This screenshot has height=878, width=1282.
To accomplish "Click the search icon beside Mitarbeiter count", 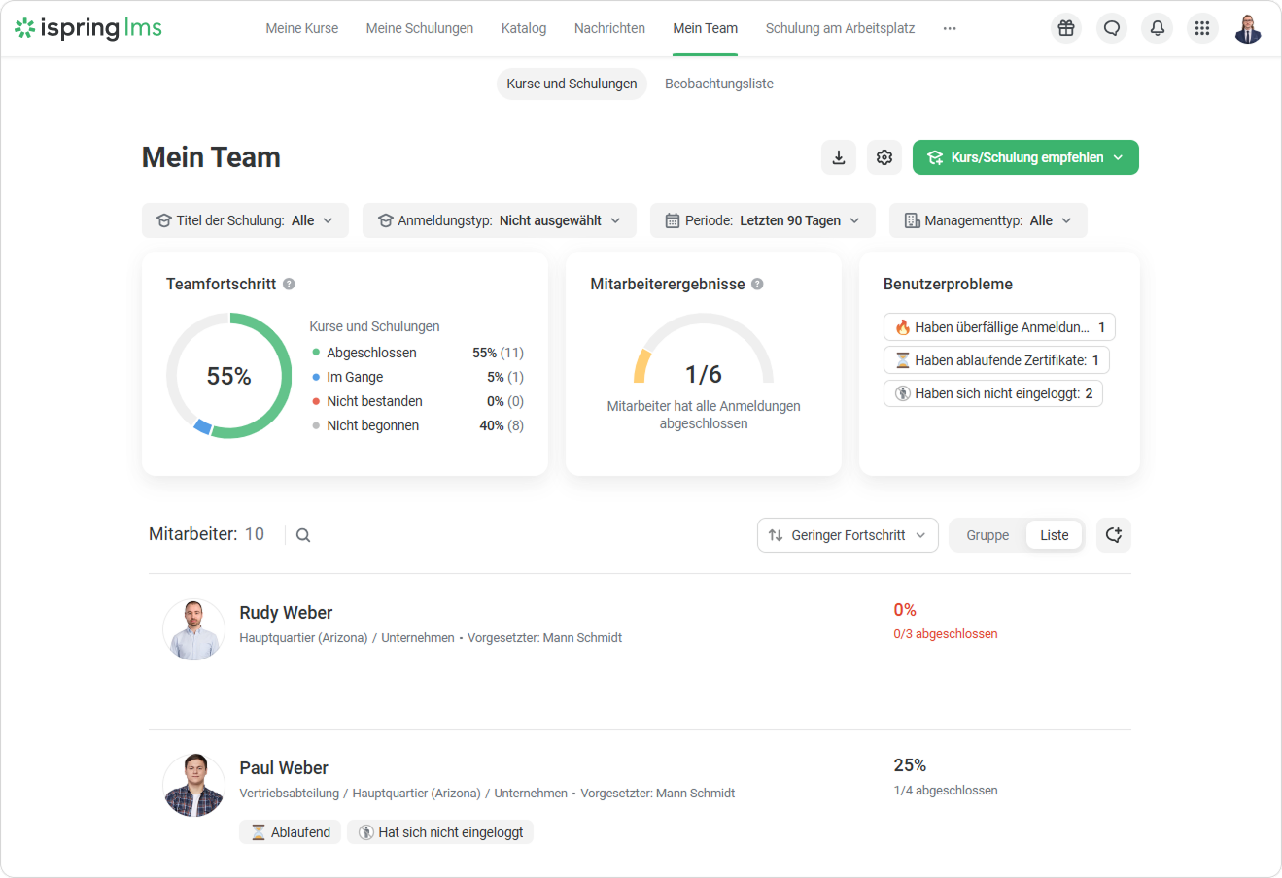I will 303,535.
